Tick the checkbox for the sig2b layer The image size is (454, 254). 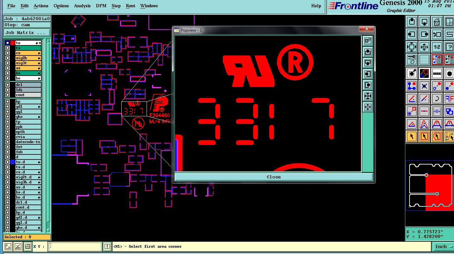(x=8, y=58)
